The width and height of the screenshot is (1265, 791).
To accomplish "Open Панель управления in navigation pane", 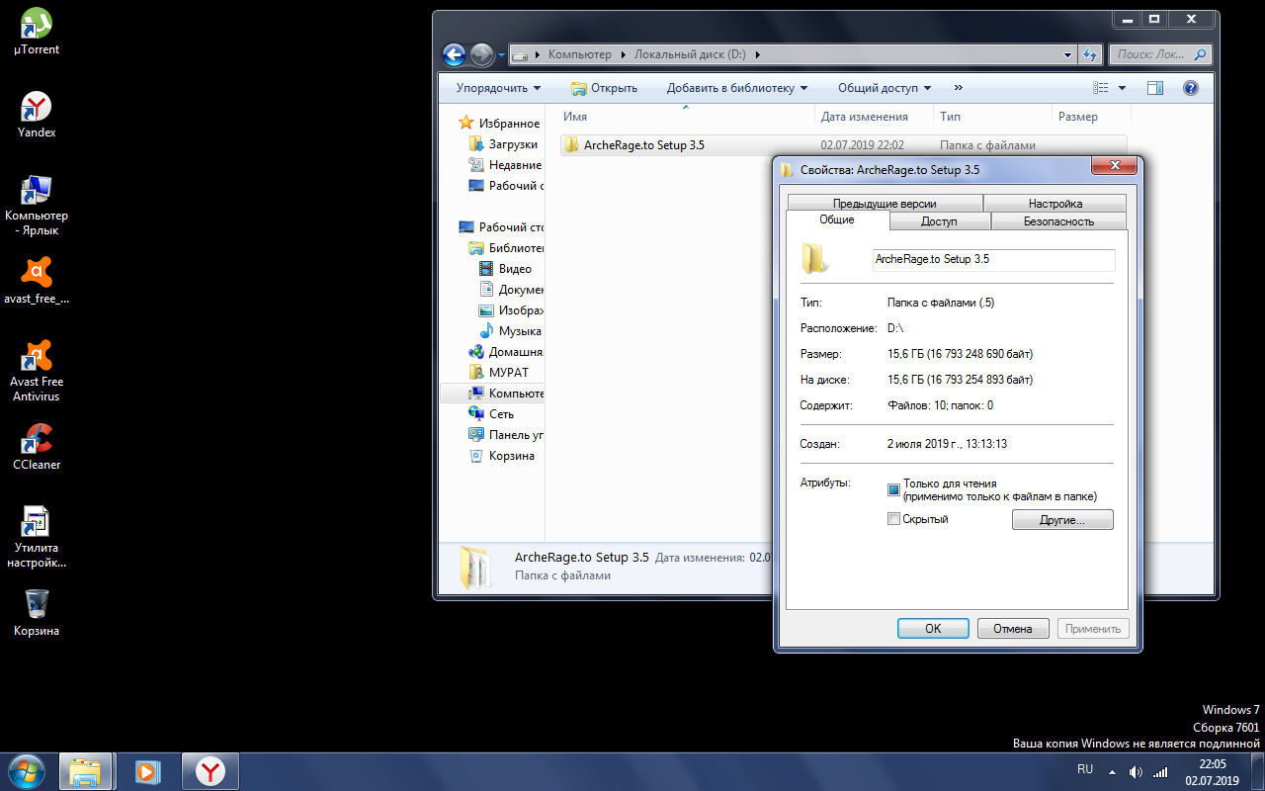I will (505, 435).
